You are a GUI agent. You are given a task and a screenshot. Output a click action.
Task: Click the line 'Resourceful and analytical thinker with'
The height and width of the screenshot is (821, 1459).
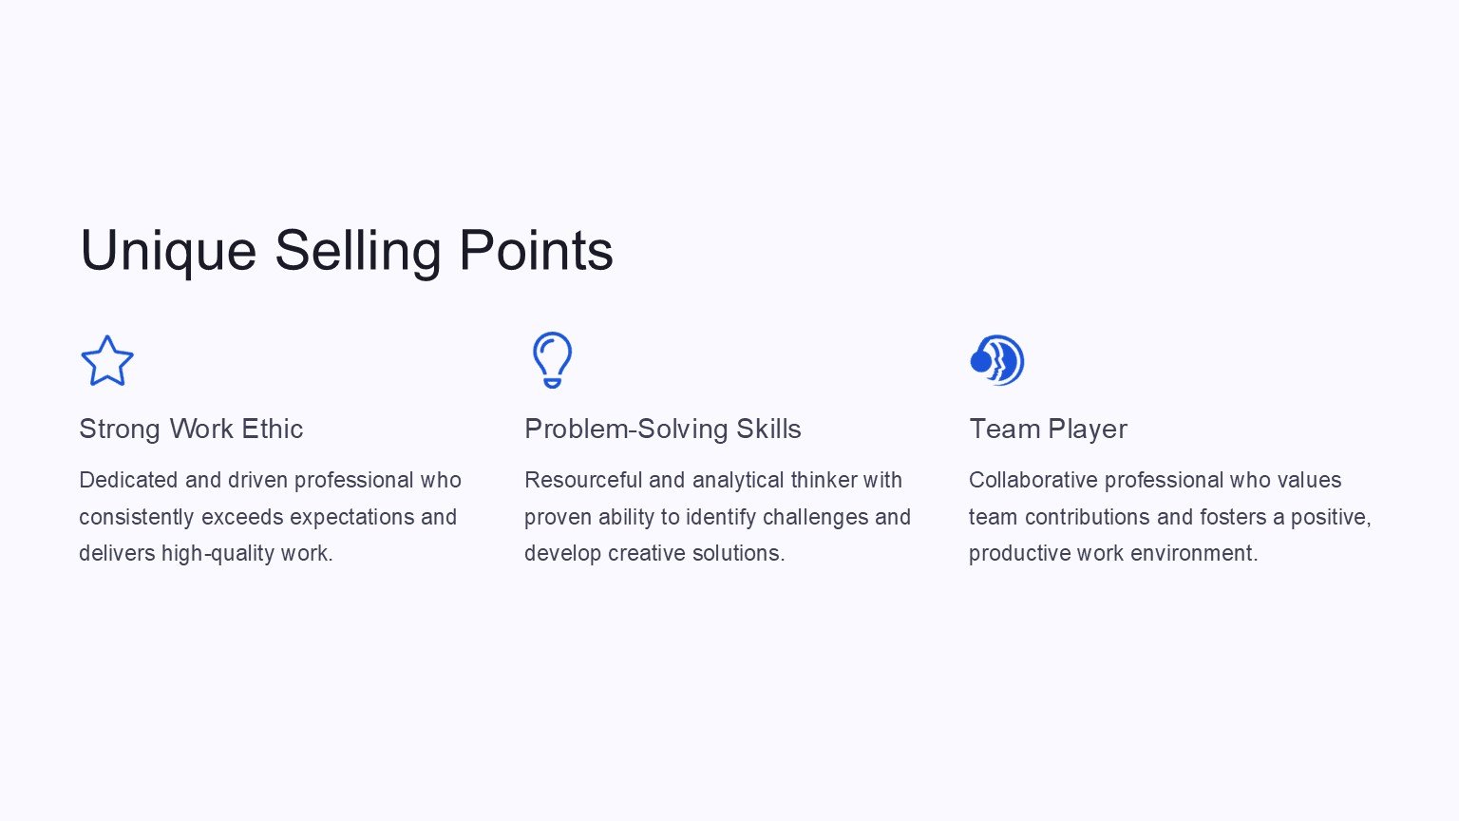pyautogui.click(x=713, y=480)
